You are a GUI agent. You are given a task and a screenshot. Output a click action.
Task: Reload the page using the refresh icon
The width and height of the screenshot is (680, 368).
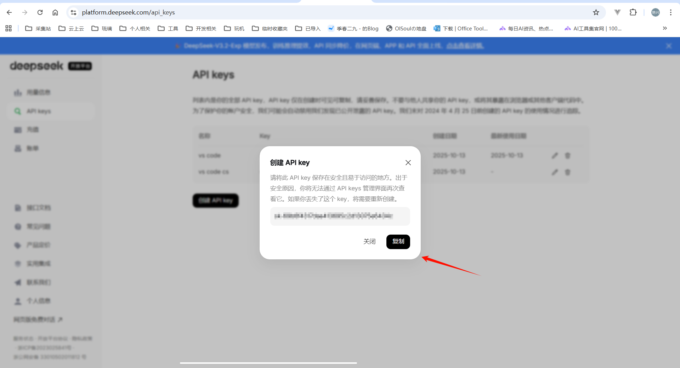40,12
